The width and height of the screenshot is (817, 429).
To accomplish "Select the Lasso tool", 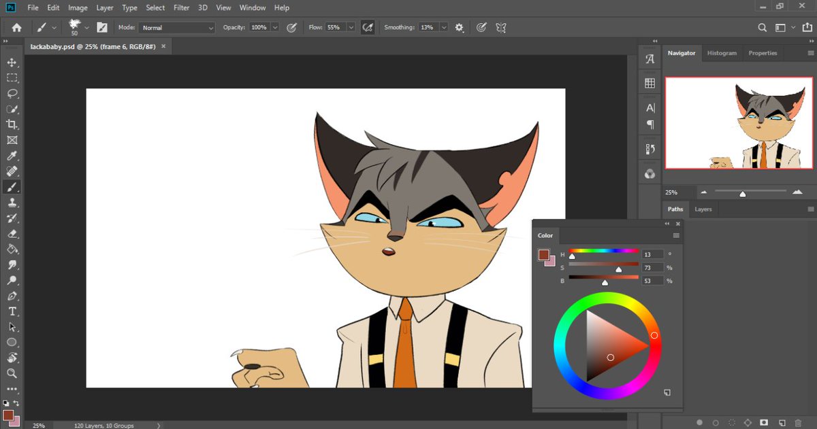I will point(12,93).
